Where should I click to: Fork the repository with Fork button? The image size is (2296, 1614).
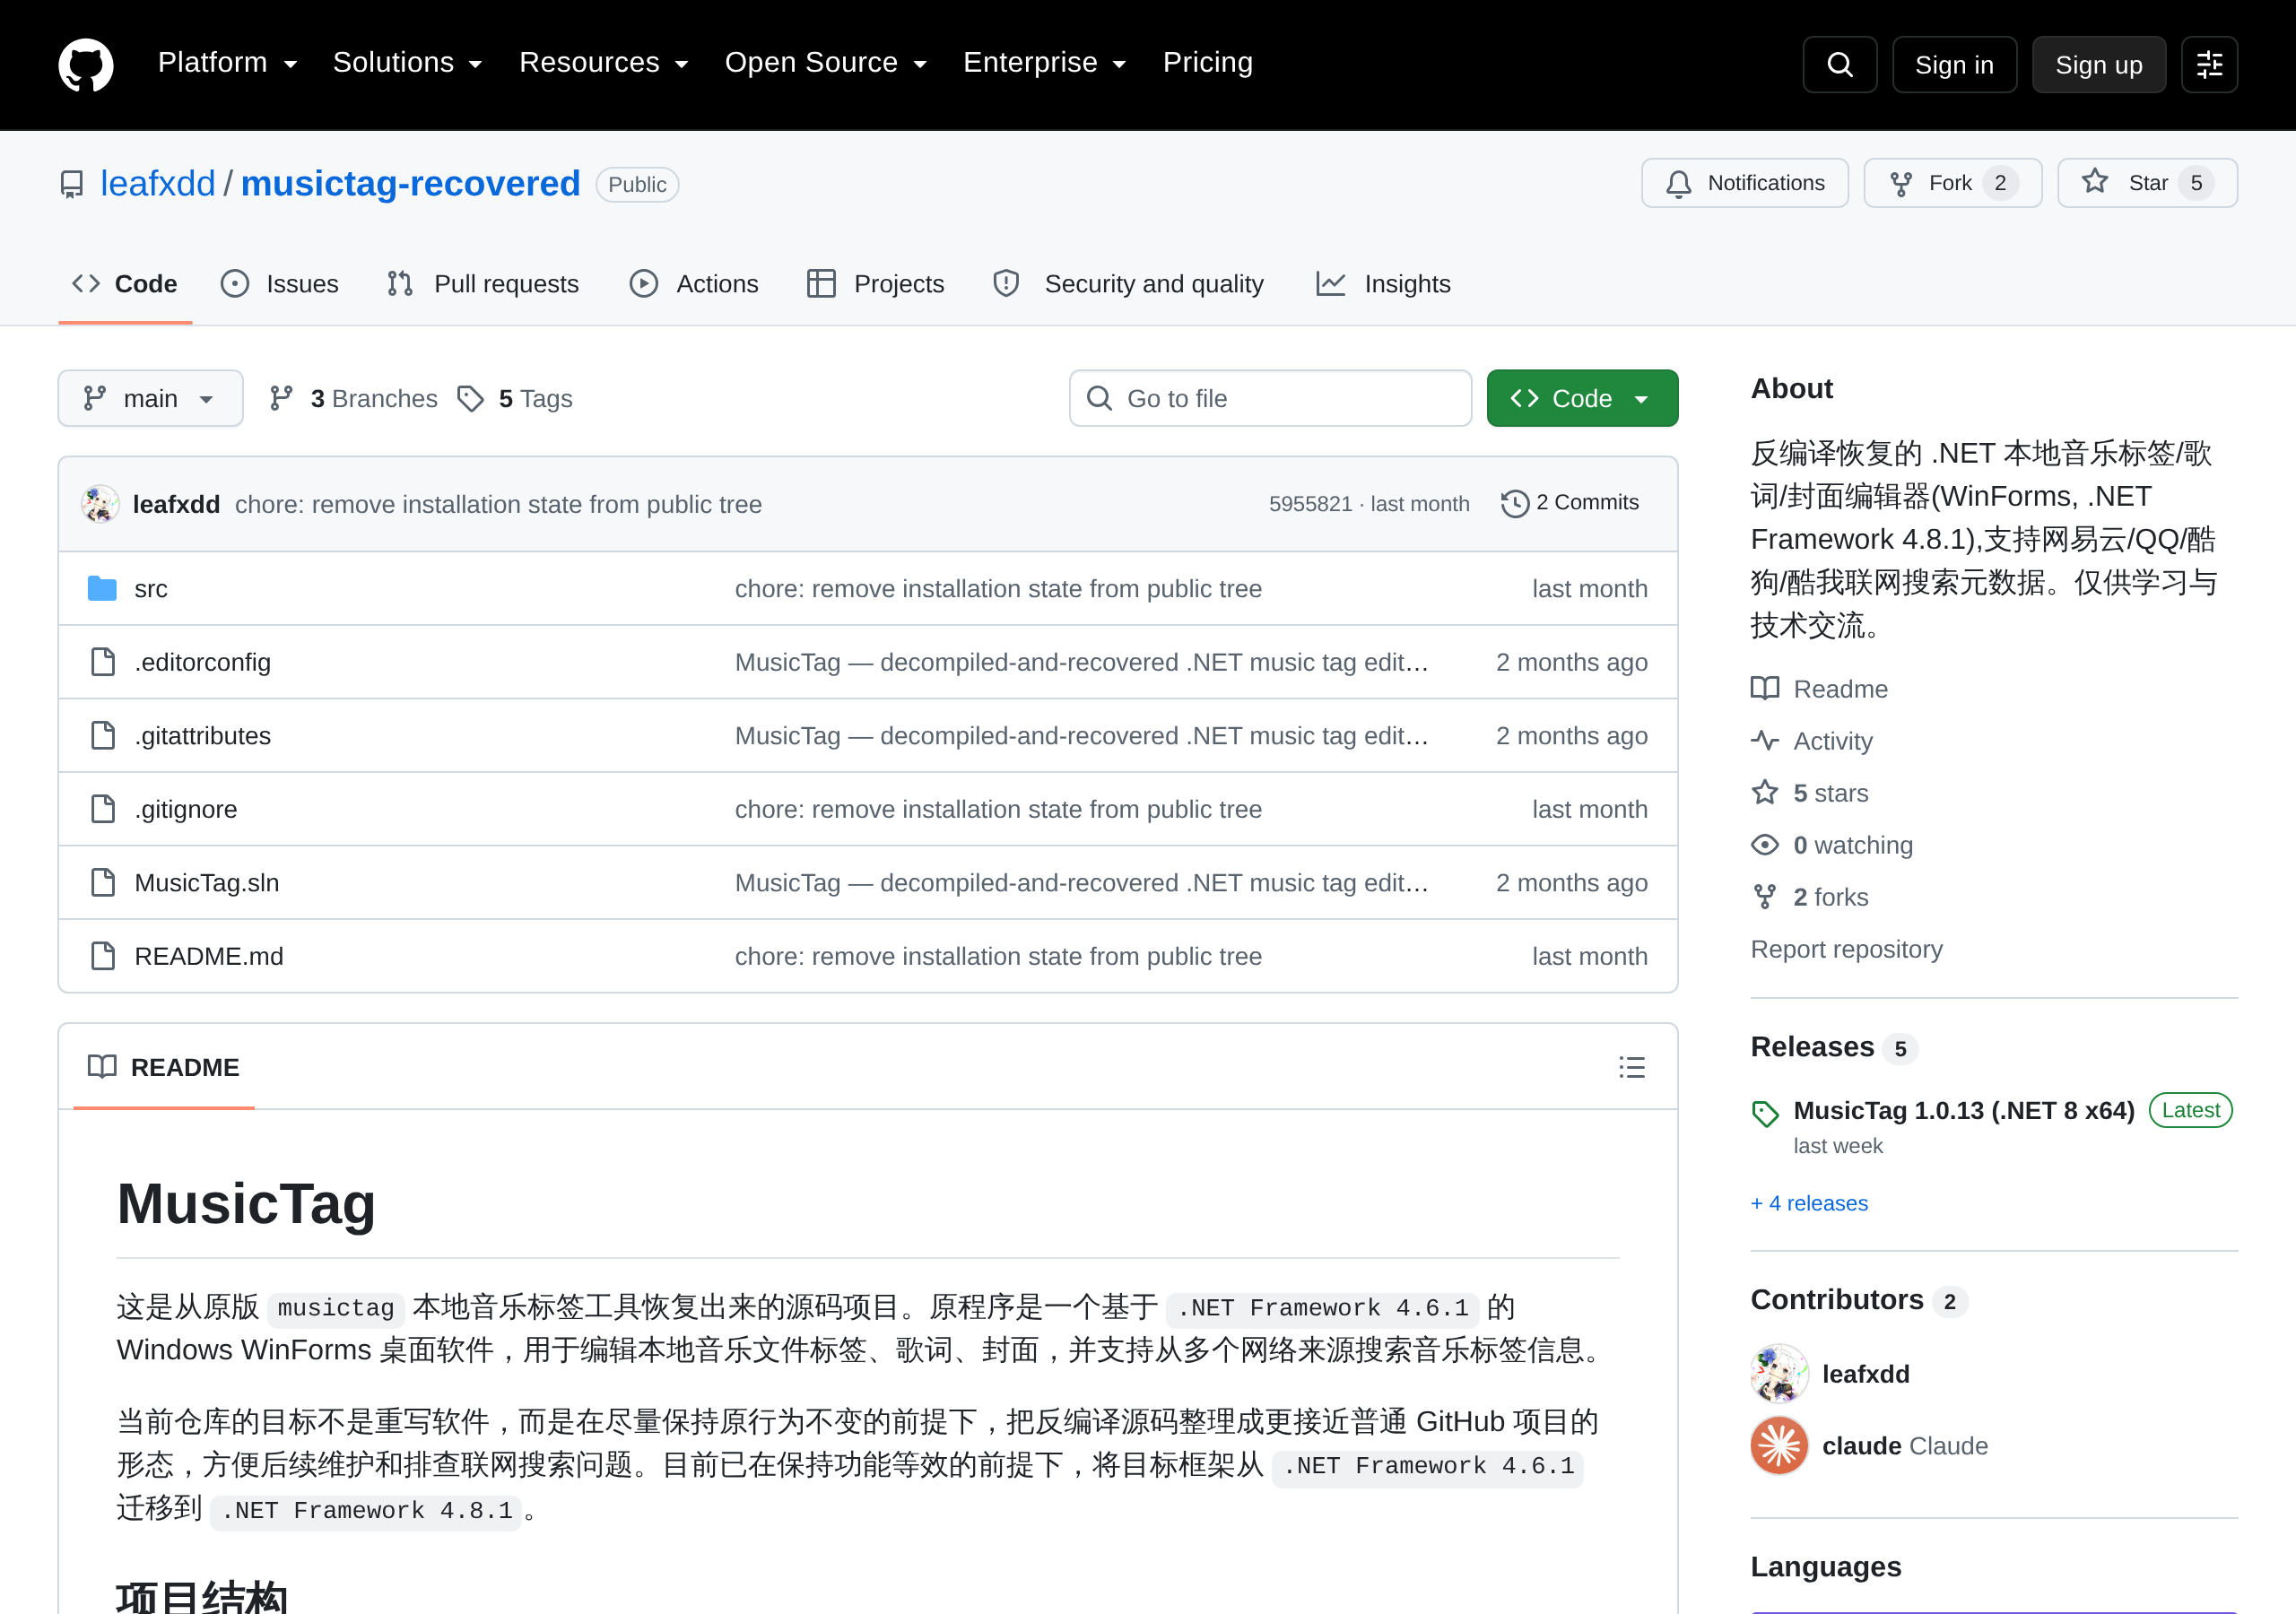tap(1952, 183)
